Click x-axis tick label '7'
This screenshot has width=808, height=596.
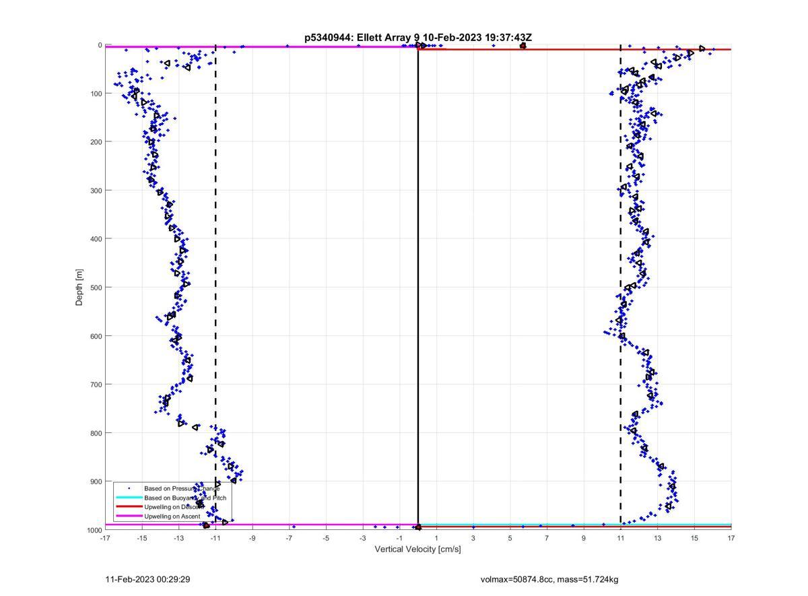click(547, 538)
